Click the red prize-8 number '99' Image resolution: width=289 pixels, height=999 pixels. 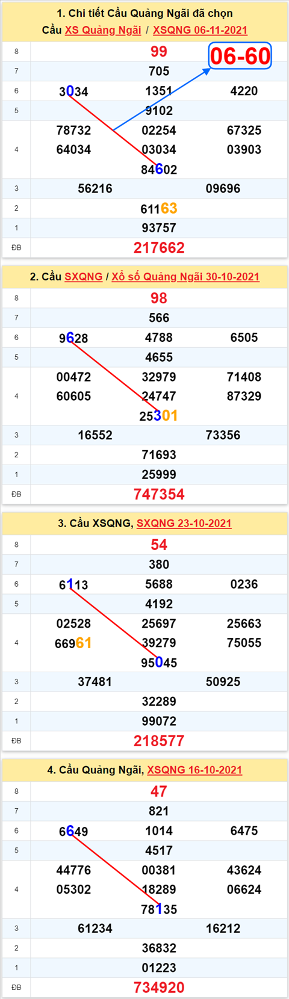159,52
